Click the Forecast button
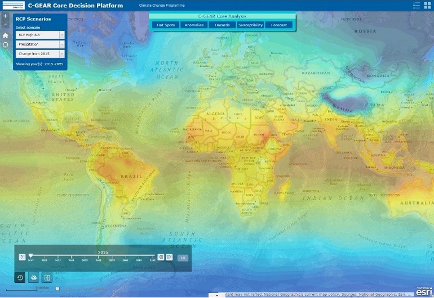Image resolution: width=434 pixels, height=298 pixels. click(x=279, y=25)
